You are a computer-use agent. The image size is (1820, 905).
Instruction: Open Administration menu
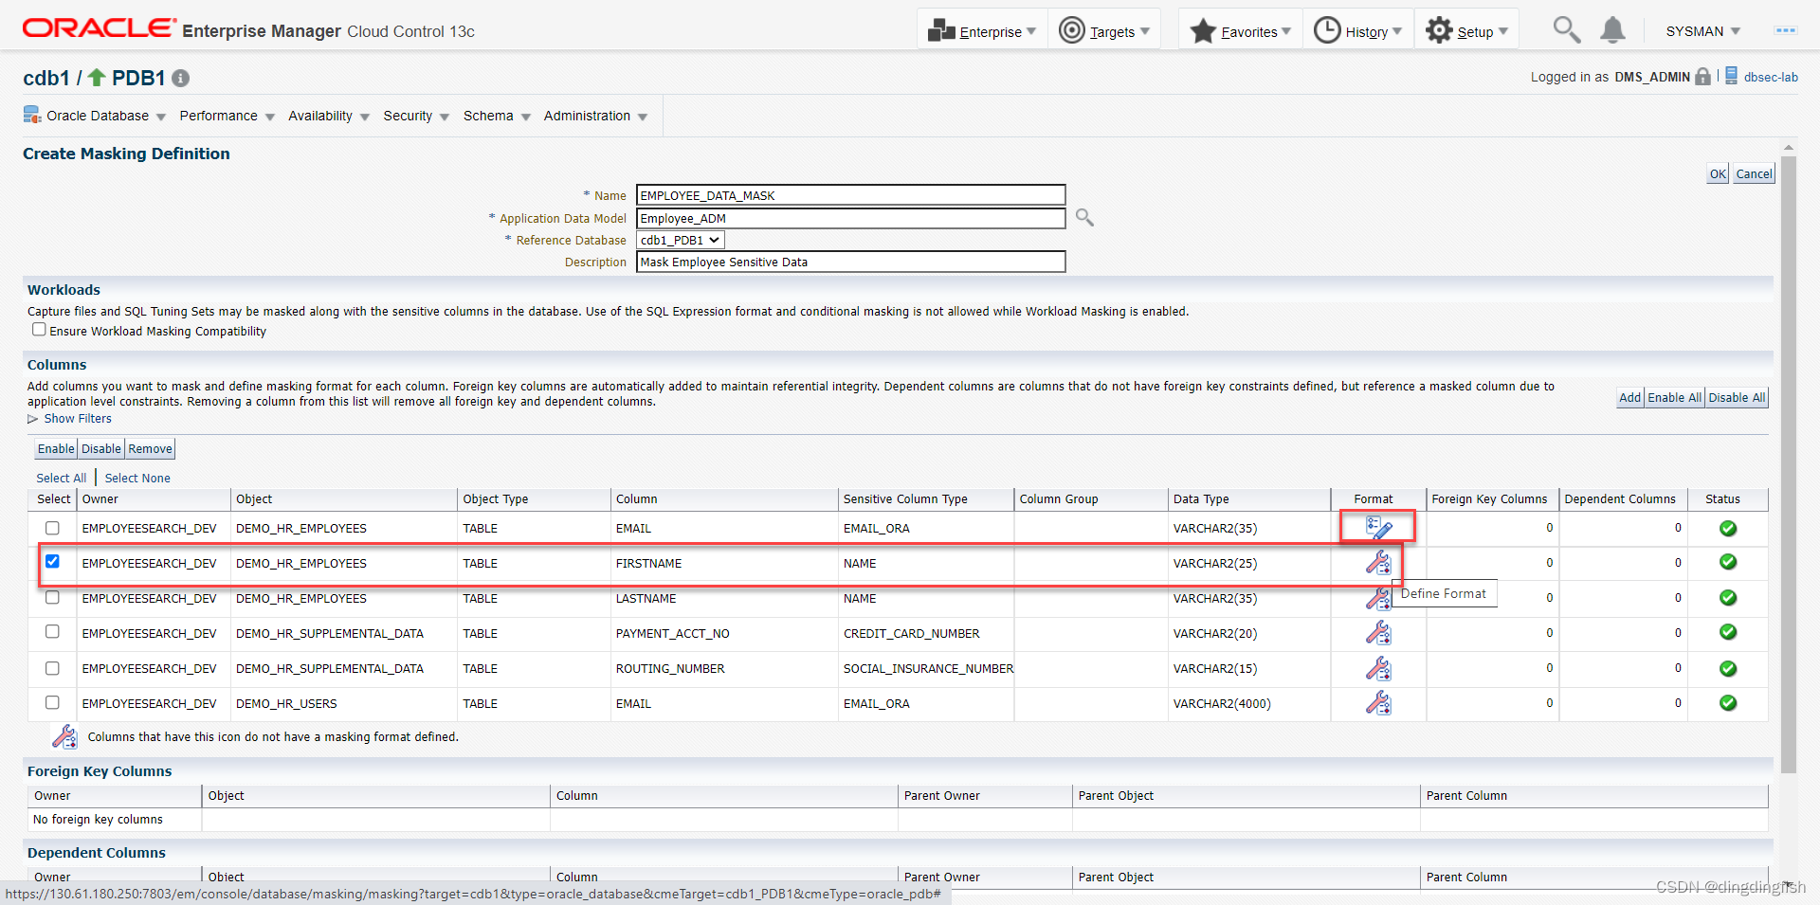[x=595, y=116]
